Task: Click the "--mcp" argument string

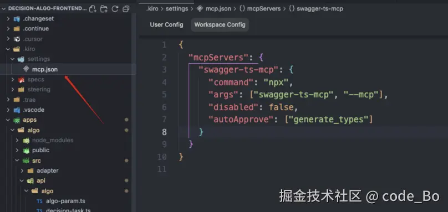Action: [361, 95]
